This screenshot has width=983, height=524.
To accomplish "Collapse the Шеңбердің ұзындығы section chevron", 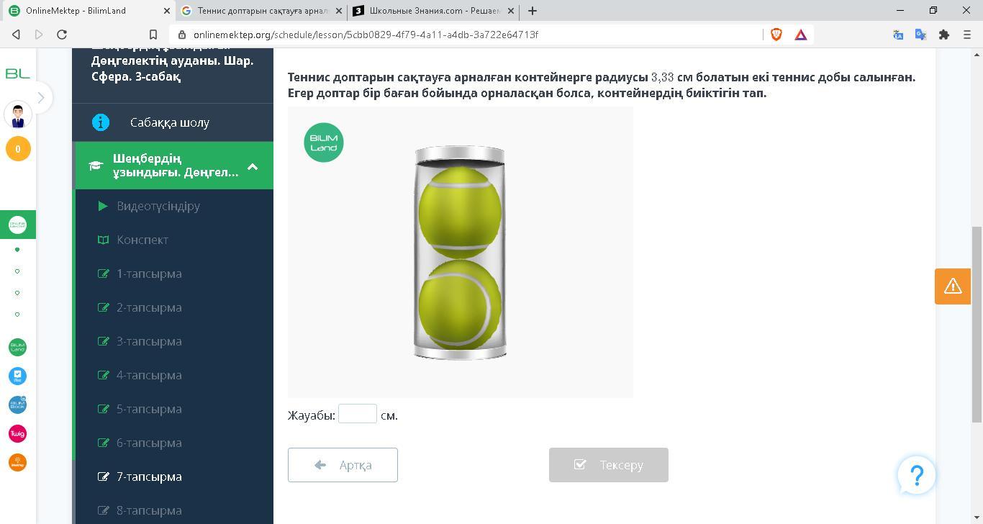I will point(253,166).
